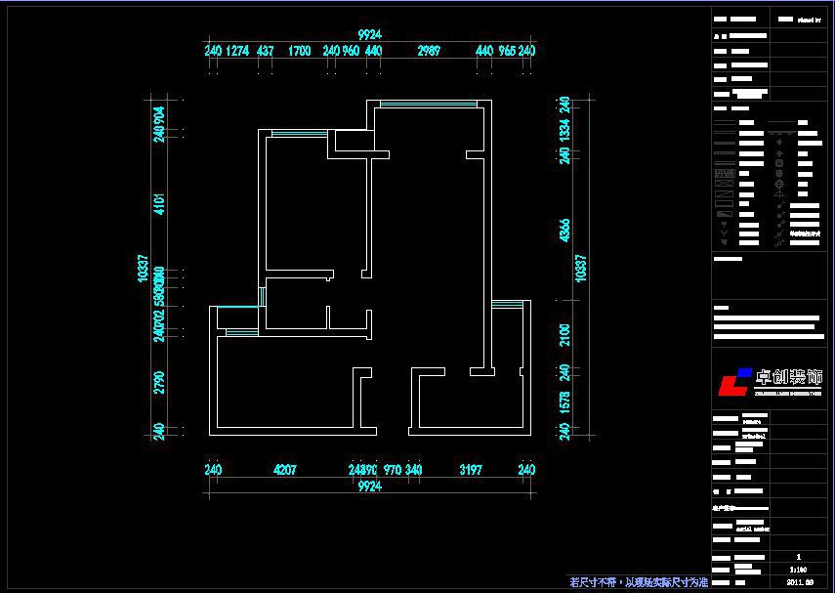This screenshot has height=593, width=835.
Task: Click the right-side 10337 total height dimension
Action: pyautogui.click(x=582, y=269)
